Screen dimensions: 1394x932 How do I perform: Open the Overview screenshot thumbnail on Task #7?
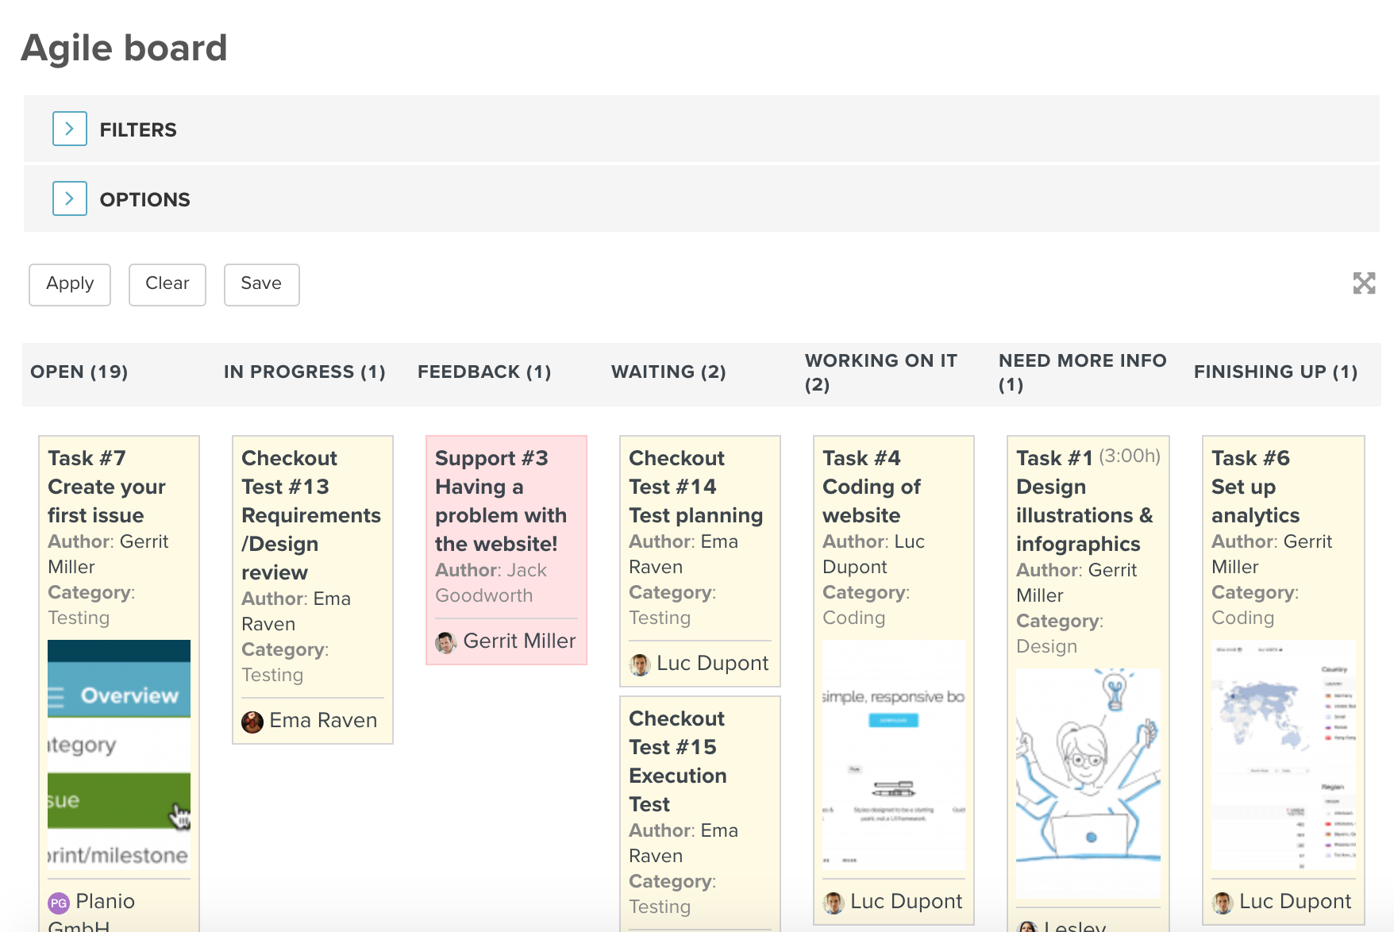pos(119,754)
